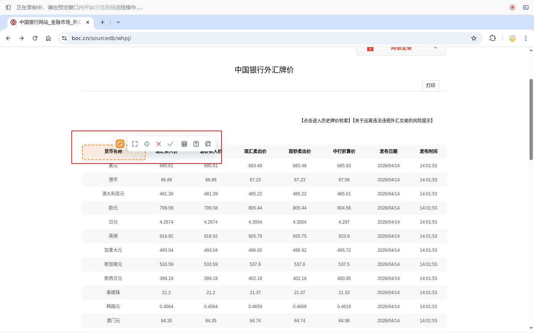This screenshot has width=534, height=333.
Task: Toggle the sidebar panel icon at top-left
Action: click(8, 7)
